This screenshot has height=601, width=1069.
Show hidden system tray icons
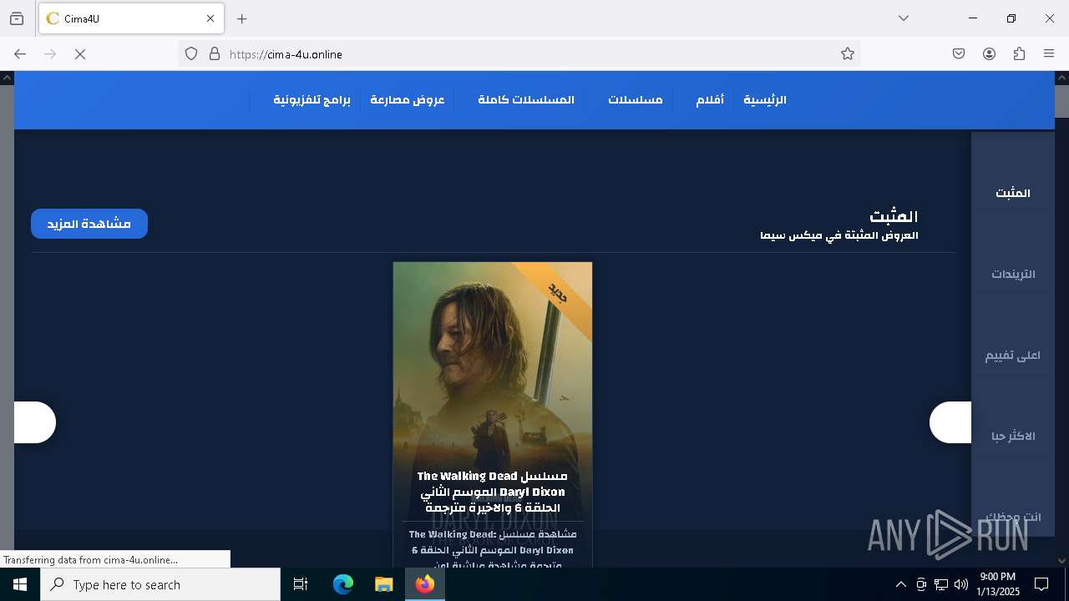click(x=900, y=584)
